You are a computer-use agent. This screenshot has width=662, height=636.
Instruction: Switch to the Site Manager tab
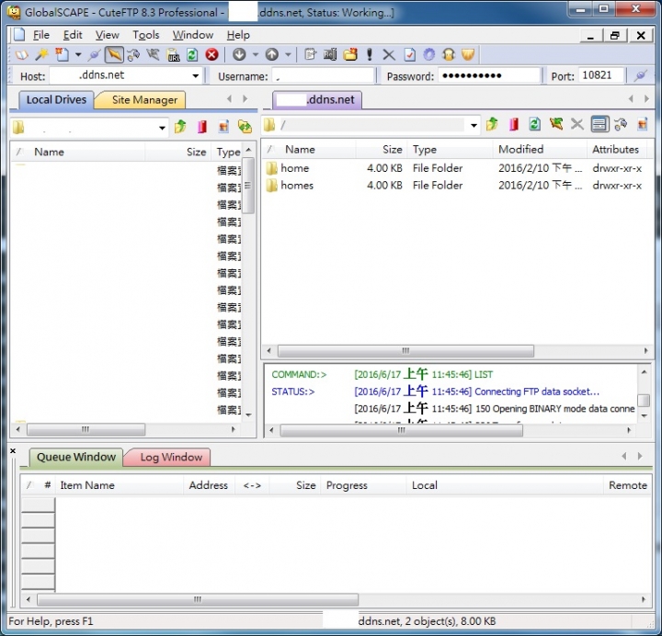pos(144,100)
